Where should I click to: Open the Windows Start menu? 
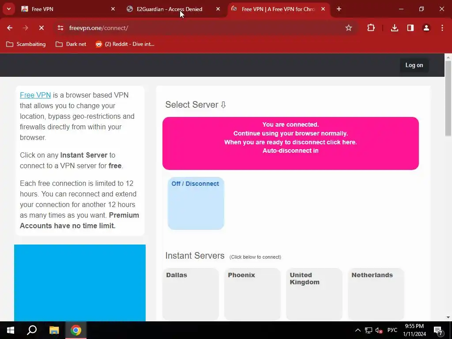coord(11,330)
